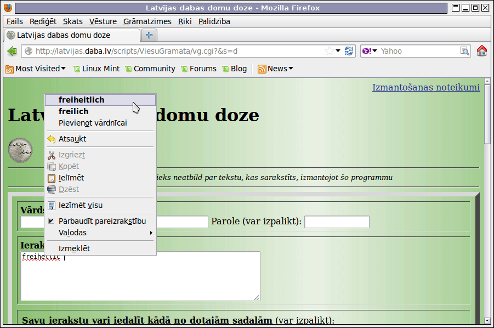Image resolution: width=494 pixels, height=328 pixels.
Task: Expand the News feed bookmark dropdown
Action: (x=275, y=69)
